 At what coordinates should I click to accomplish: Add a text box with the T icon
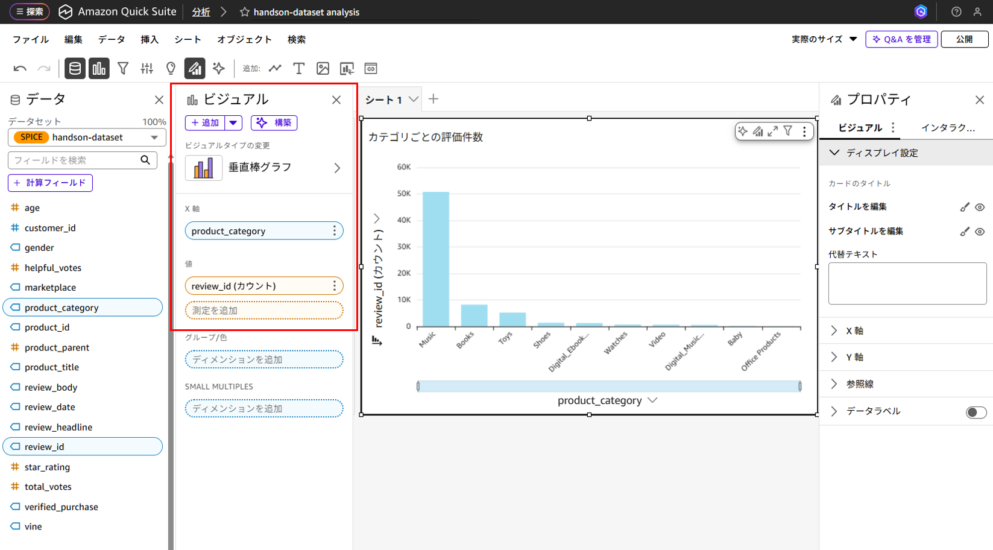[x=299, y=69]
